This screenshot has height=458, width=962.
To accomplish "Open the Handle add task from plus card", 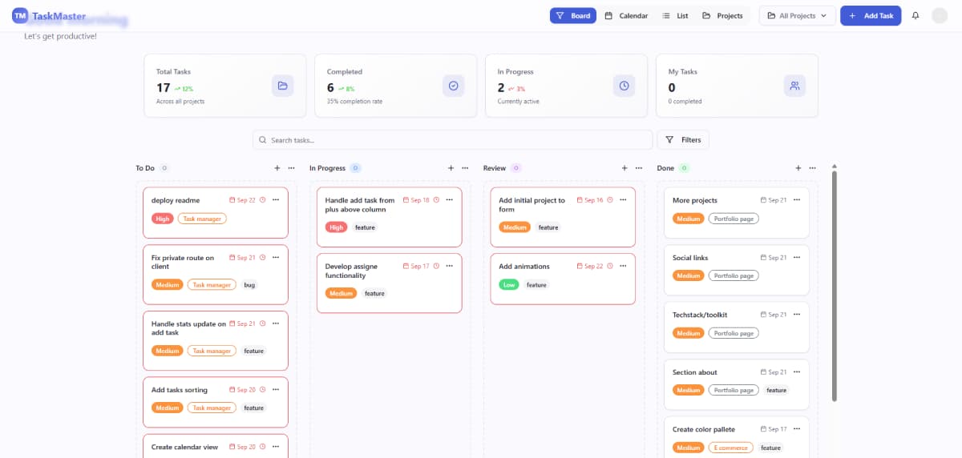I will pos(390,217).
